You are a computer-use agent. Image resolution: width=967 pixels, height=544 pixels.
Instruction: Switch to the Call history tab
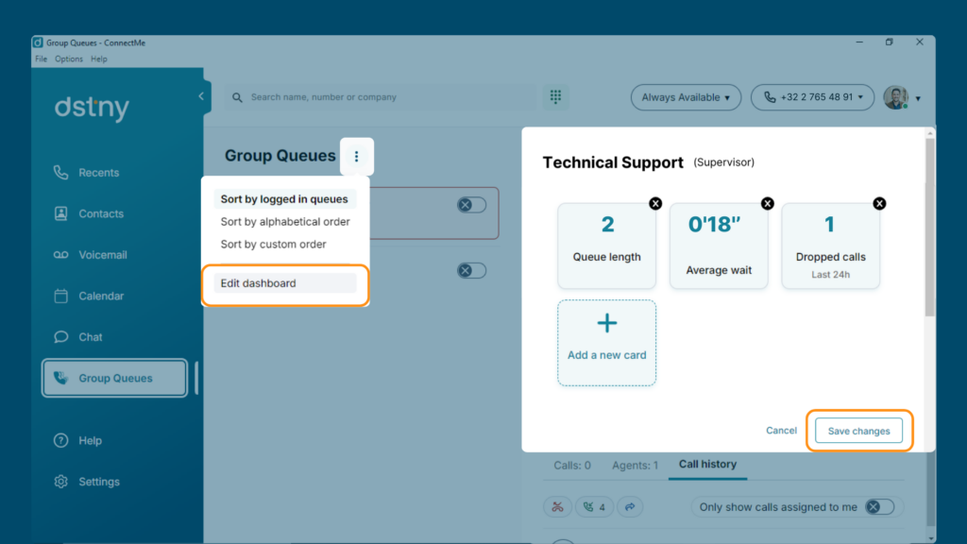click(x=707, y=465)
